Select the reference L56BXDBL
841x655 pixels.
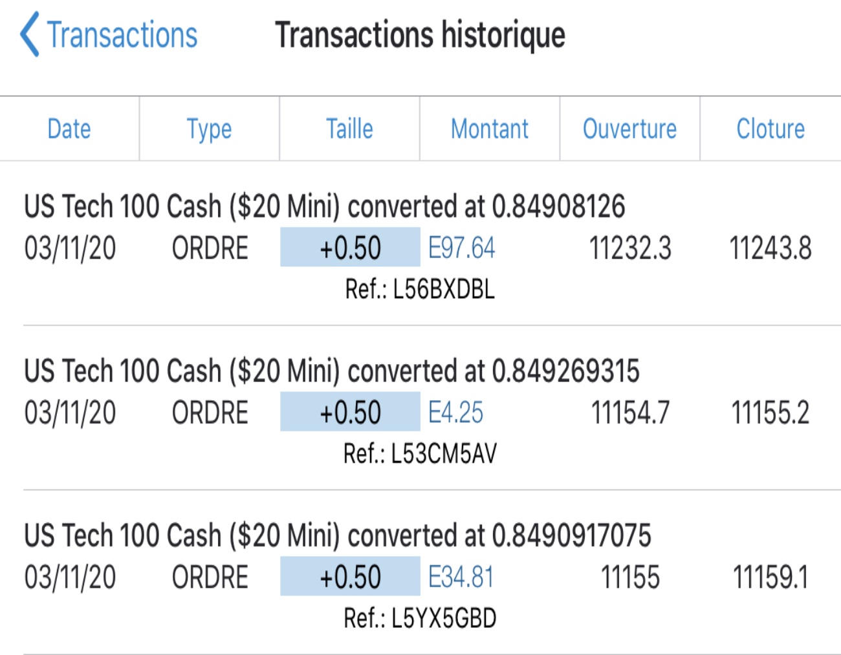click(420, 289)
